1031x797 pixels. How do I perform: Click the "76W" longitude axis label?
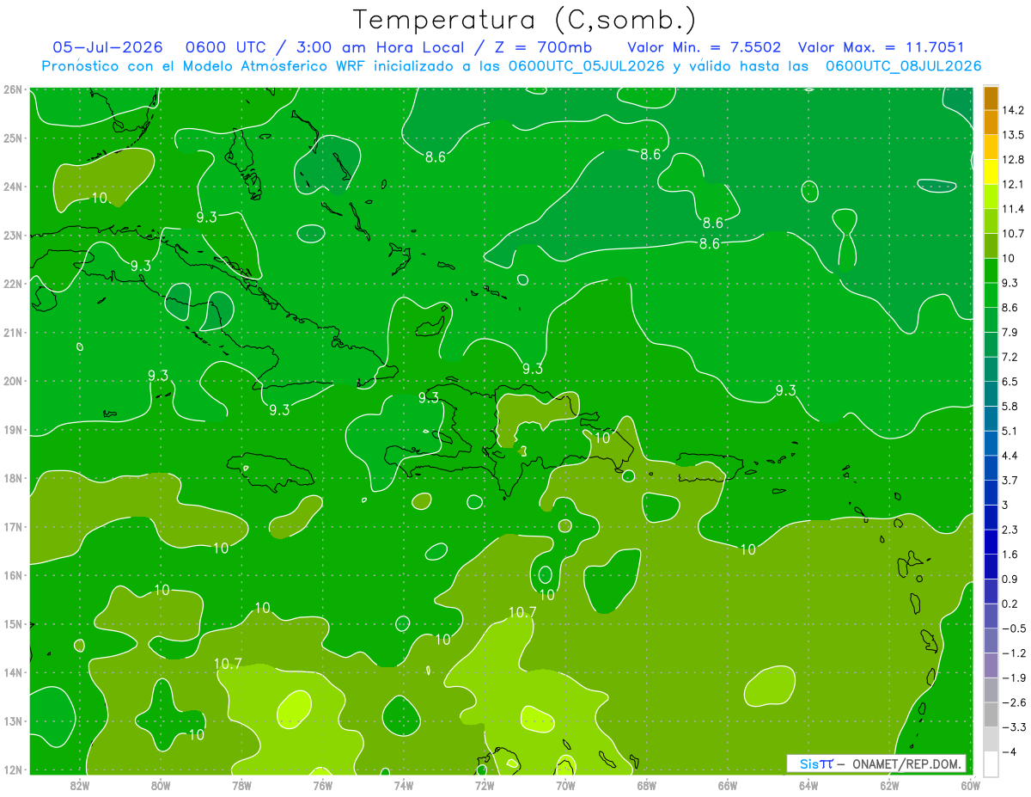click(322, 784)
